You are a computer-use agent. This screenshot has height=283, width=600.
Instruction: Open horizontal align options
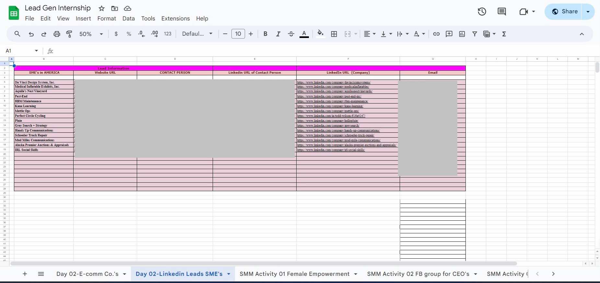point(370,34)
